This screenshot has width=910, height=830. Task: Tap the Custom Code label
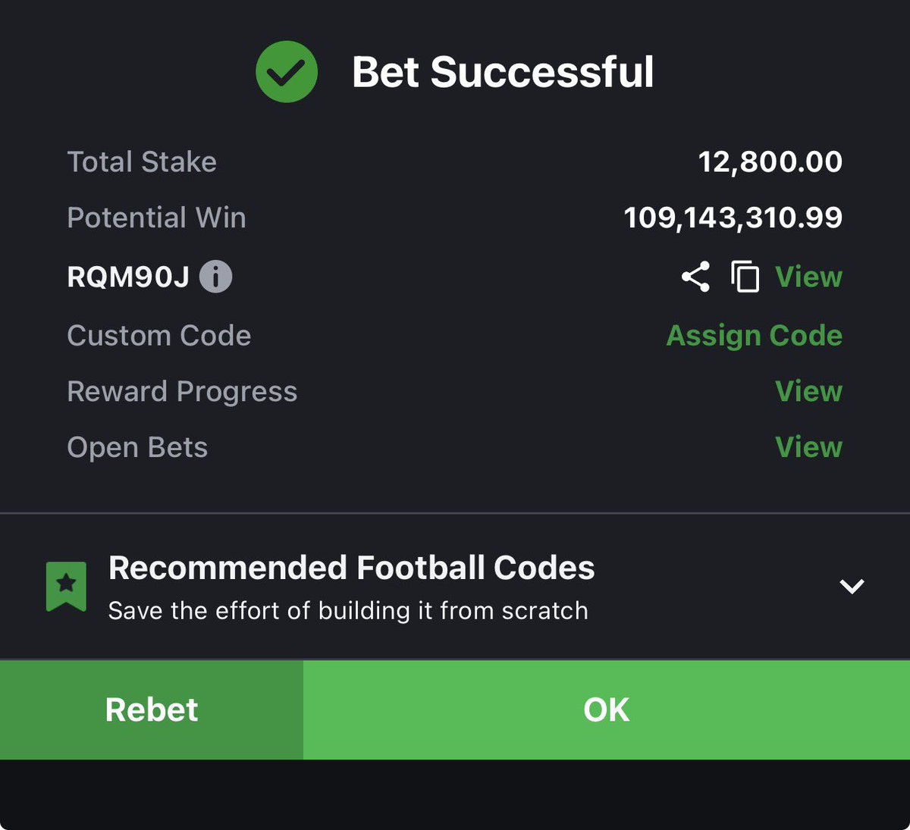(158, 335)
